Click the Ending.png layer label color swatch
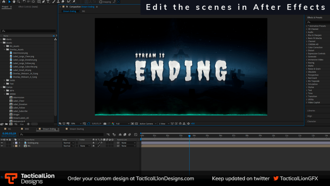This screenshot has height=186, width=330. pos(16,143)
